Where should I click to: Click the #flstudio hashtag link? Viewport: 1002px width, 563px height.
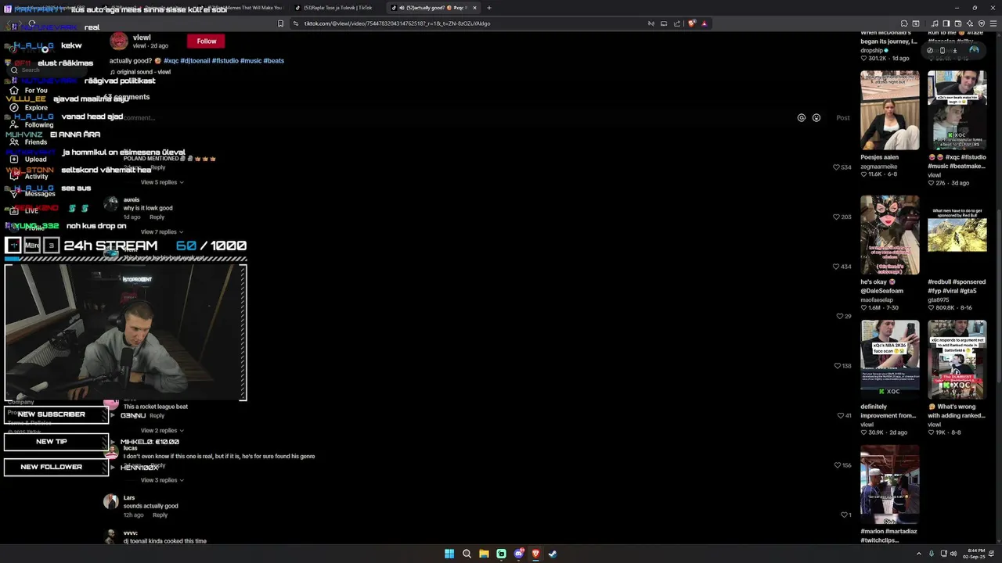(x=225, y=60)
